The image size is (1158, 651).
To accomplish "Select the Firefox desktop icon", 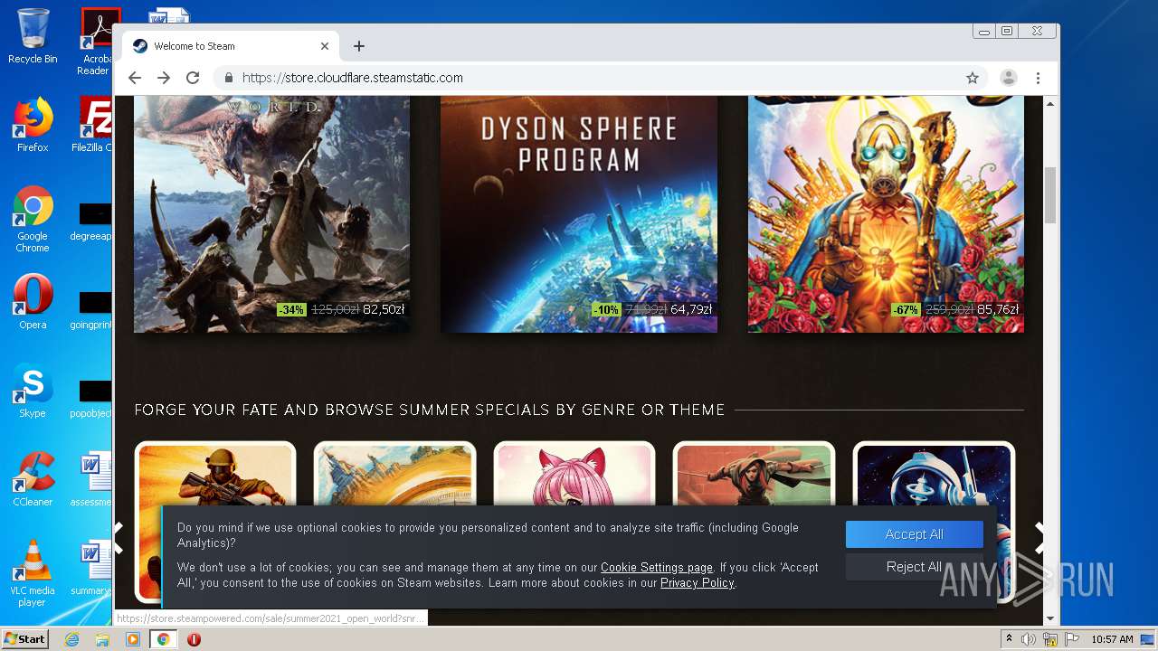I will tap(33, 125).
